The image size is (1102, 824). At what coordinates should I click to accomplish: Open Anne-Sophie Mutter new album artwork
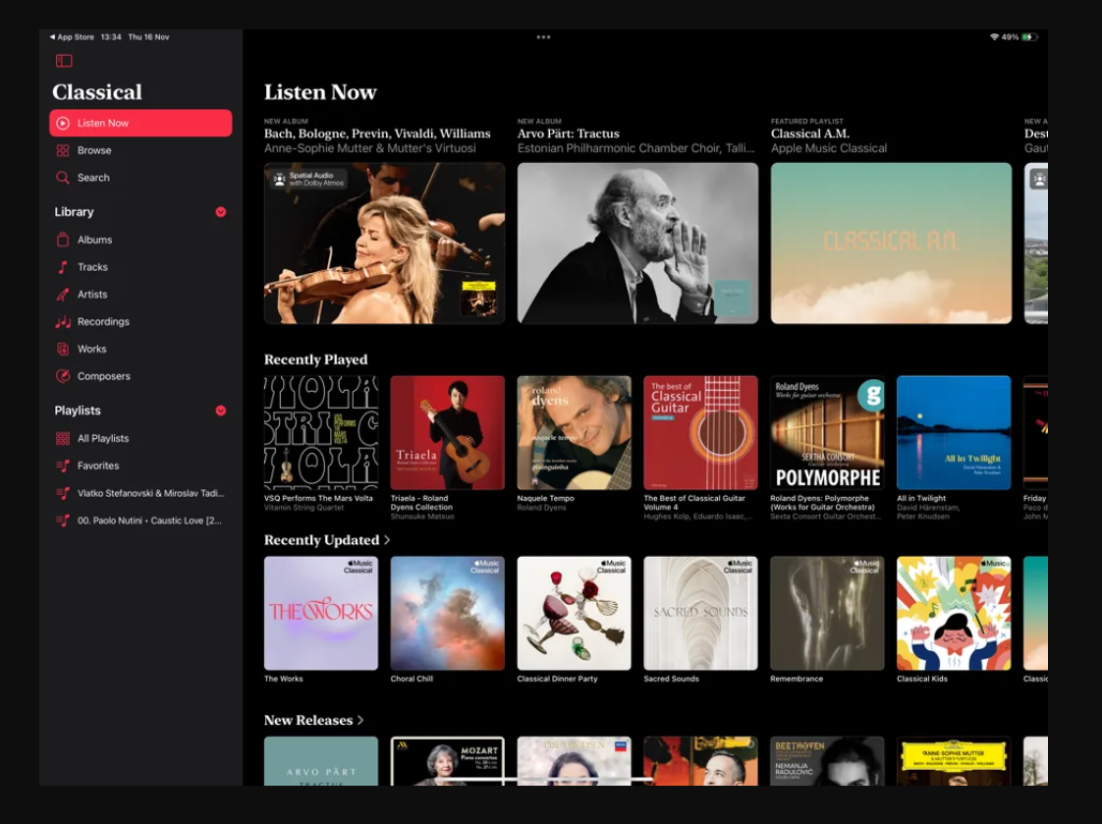click(x=384, y=243)
